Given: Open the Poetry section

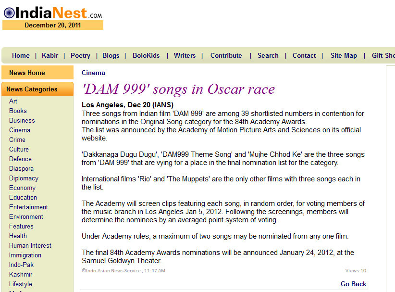Looking at the screenshot, I should 80,55.
